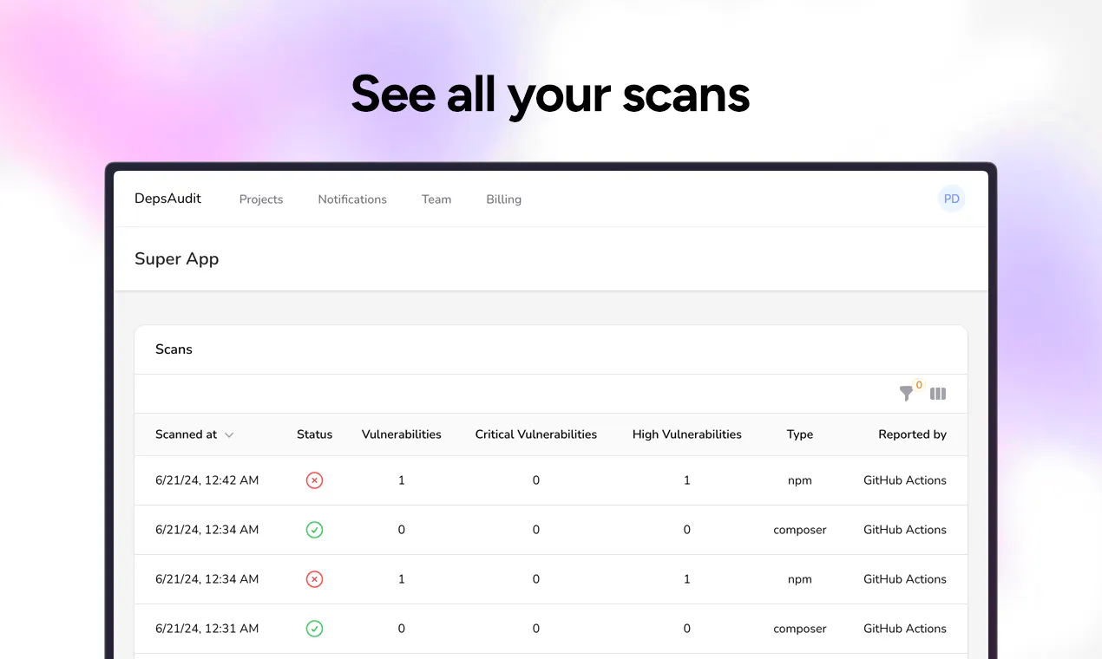
Task: Click red failed status icon on 12:34 AM npm scan
Action: [314, 579]
